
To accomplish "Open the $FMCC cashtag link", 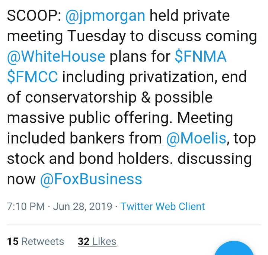I will [32, 77].
